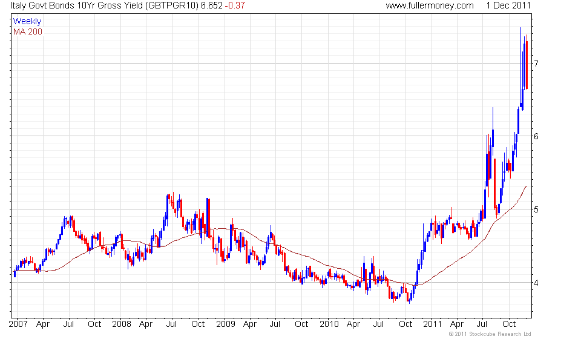Click the 'Oct' label just before 2011
This screenshot has width=581, height=339.
(x=405, y=324)
